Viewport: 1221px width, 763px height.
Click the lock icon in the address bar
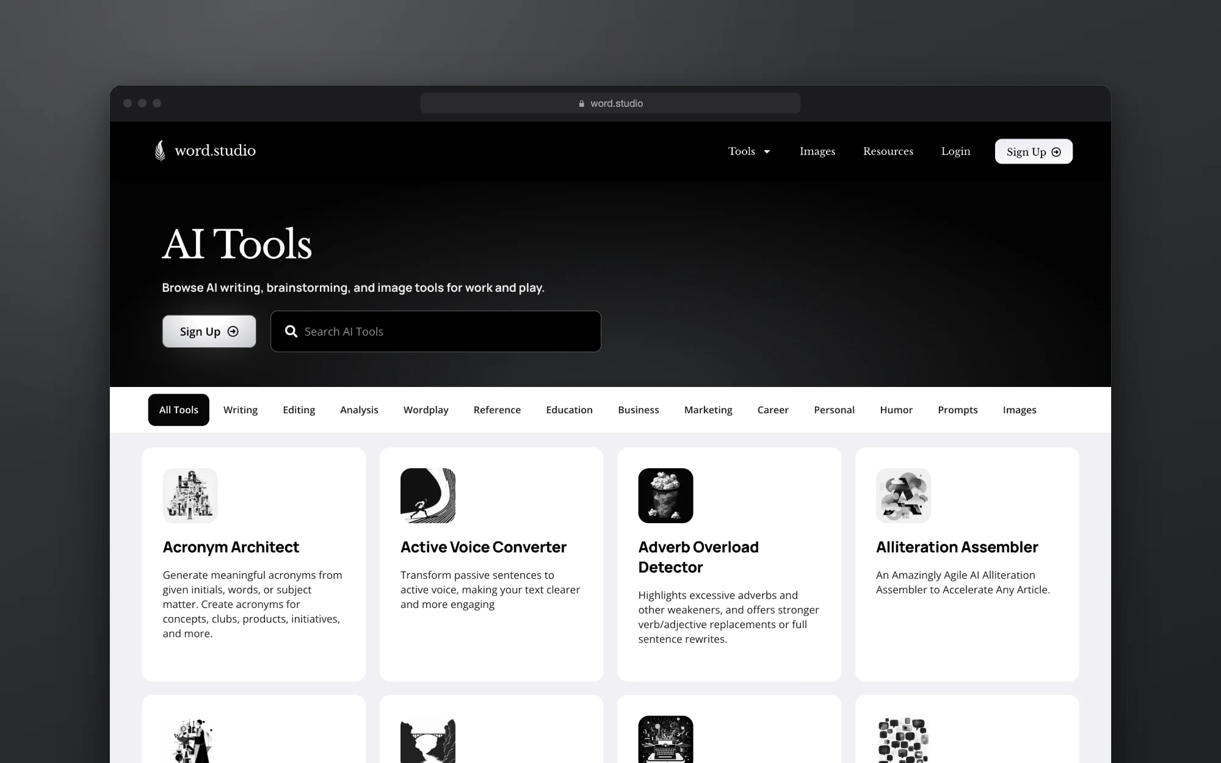pos(582,104)
